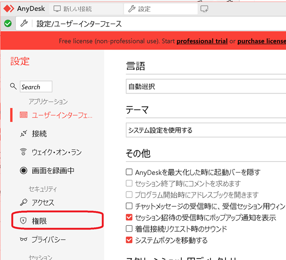
Task: Open ウェイク・オン・ラン settings
Action: click(56, 152)
